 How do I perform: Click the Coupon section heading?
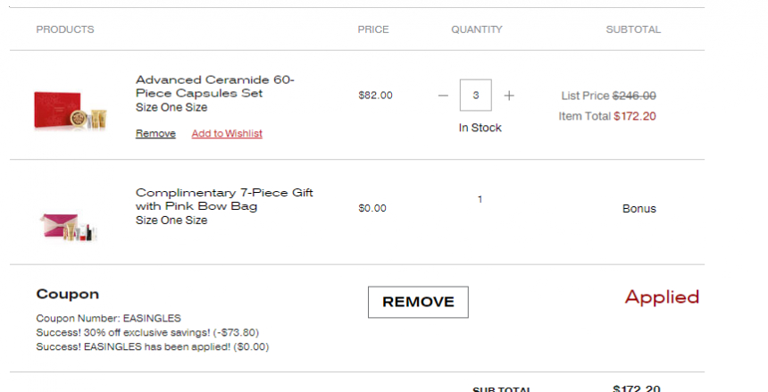coord(68,294)
